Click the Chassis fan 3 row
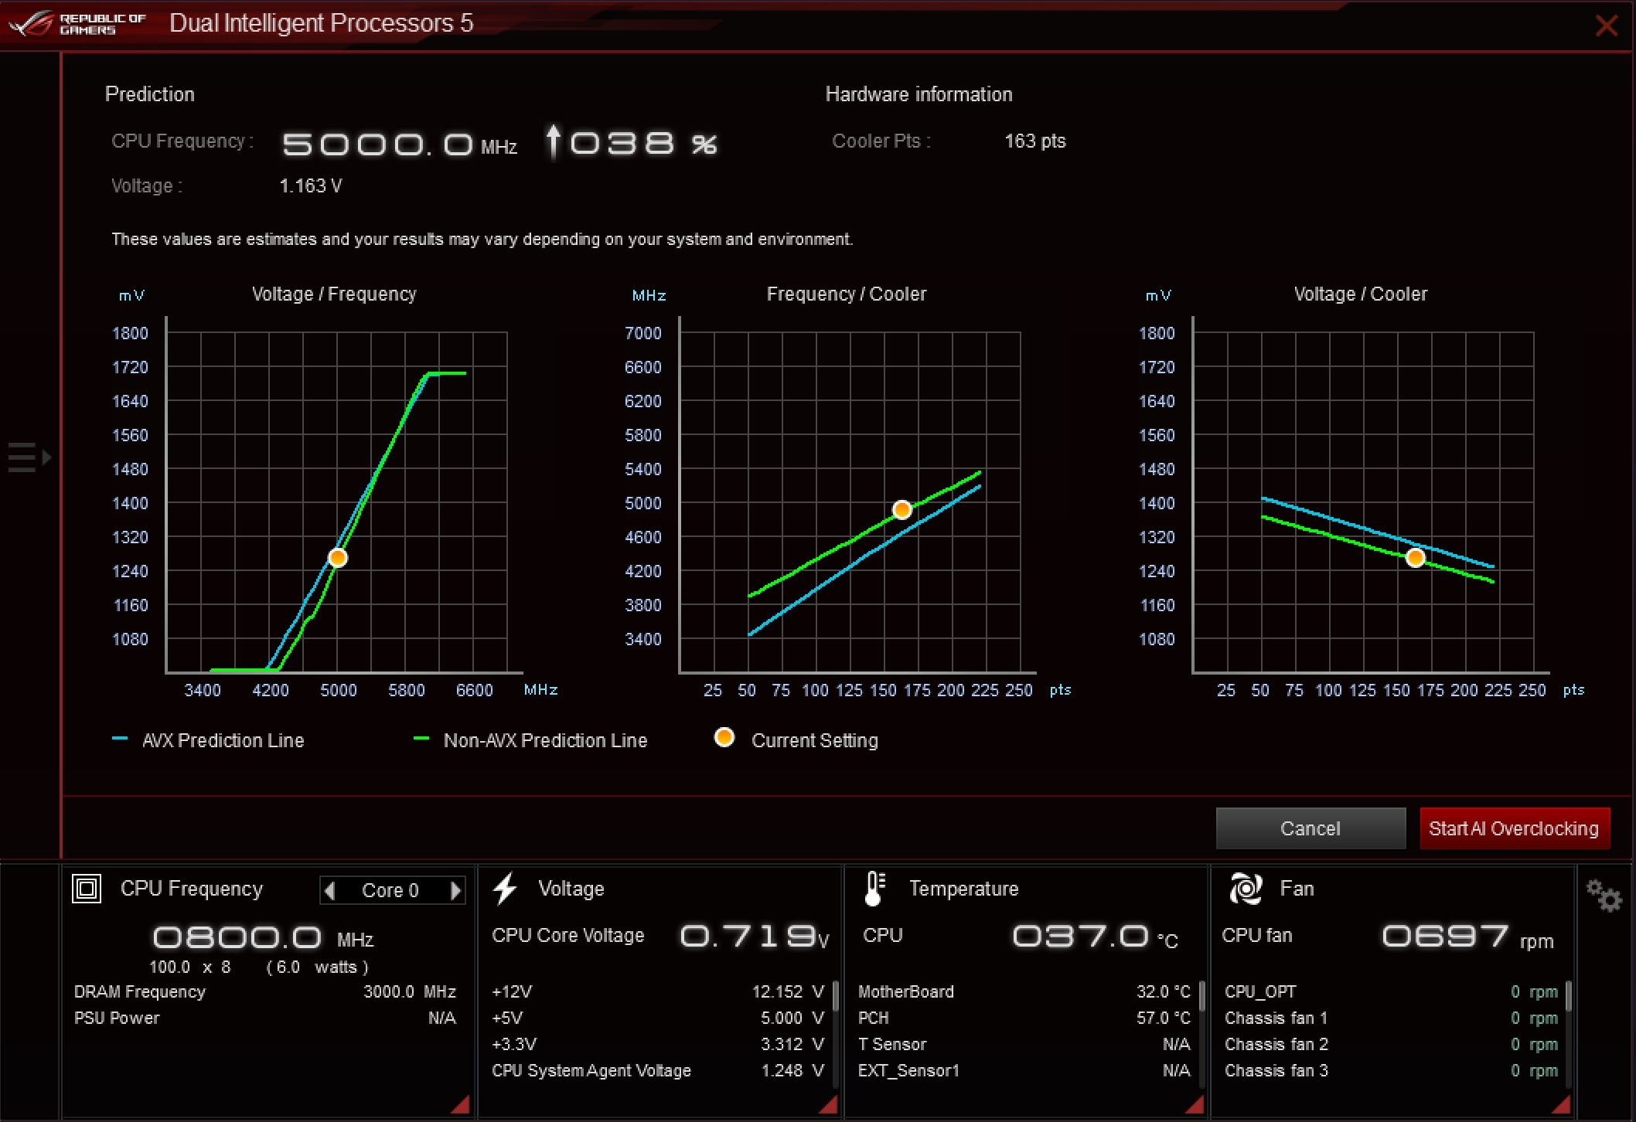Viewport: 1636px width, 1122px height. point(1392,1071)
